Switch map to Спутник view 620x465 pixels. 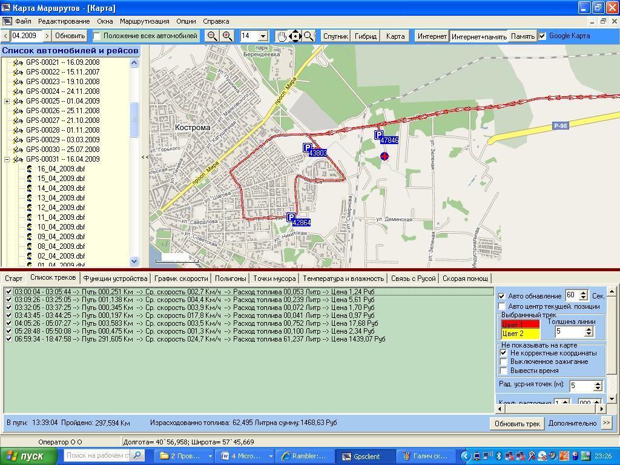pos(335,36)
